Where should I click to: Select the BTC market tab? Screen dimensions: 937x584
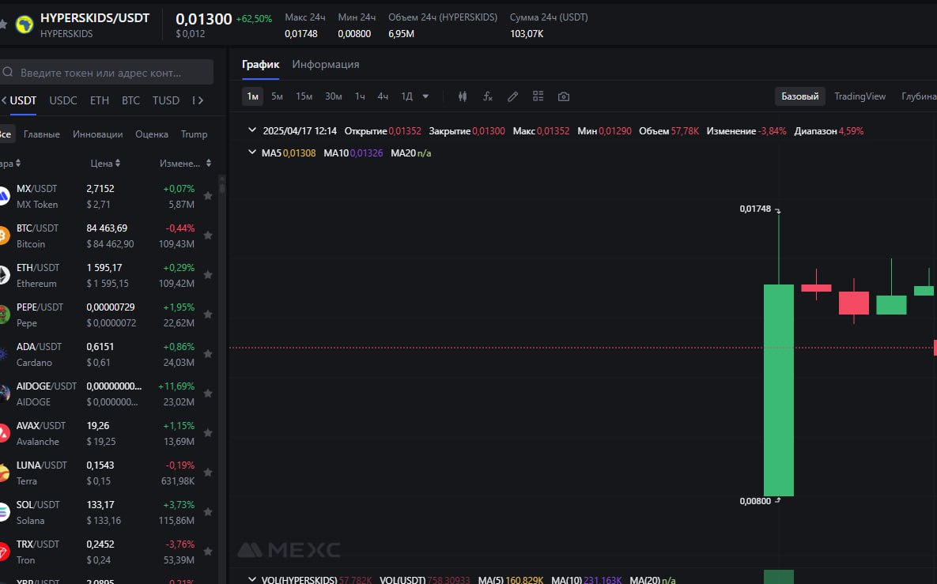point(131,100)
